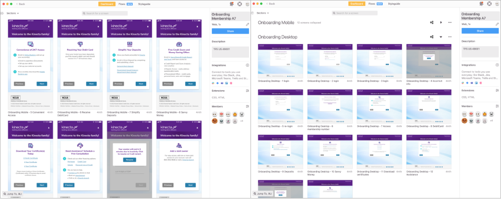Open Members settings icon in right window
This screenshot has height=199, width=501.
[x=497, y=106]
